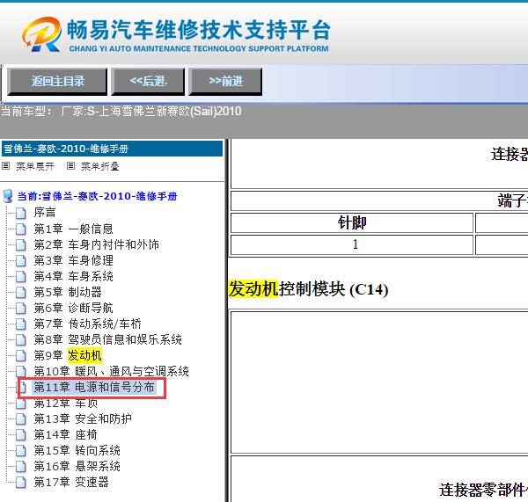
Task: Click the page icon beside 第10章
Action: point(21,372)
